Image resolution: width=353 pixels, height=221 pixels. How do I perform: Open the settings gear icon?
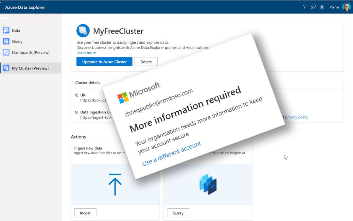pyautogui.click(x=322, y=7)
